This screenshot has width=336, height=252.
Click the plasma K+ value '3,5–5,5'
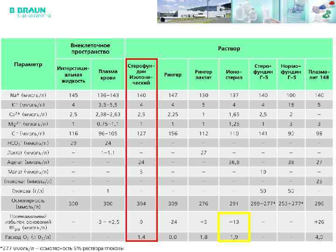tap(108, 105)
